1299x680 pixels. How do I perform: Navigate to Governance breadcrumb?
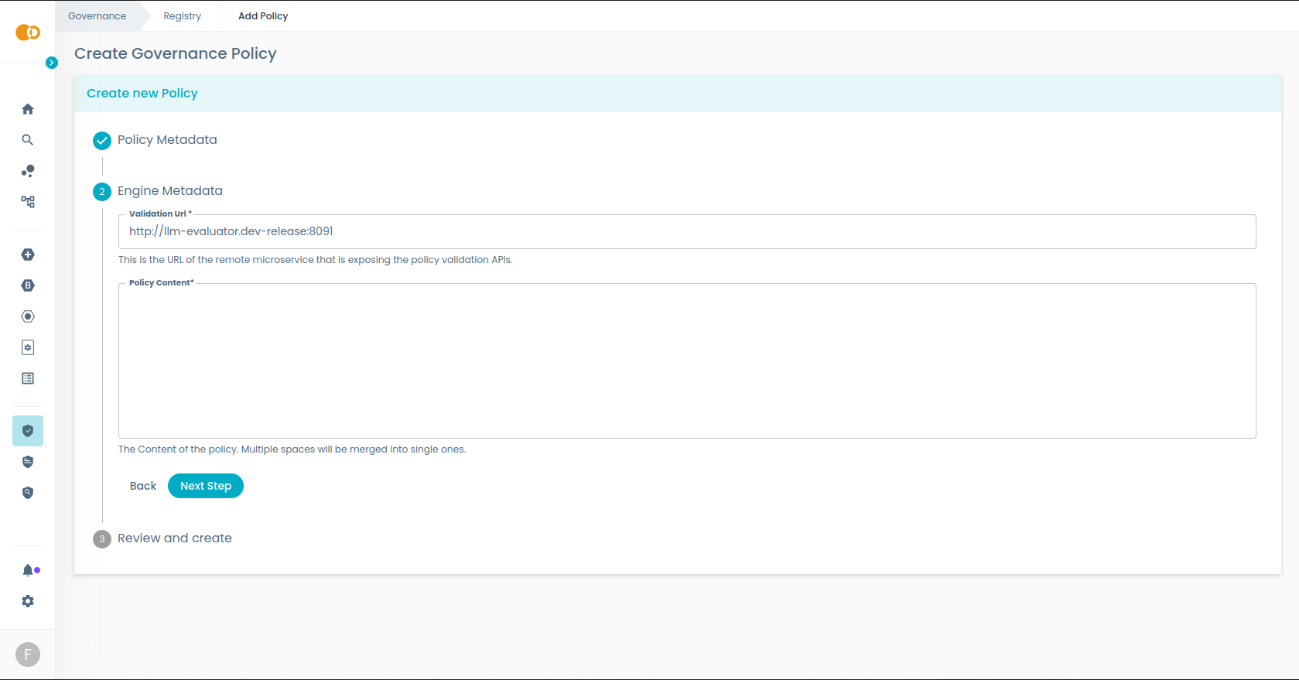click(x=97, y=16)
